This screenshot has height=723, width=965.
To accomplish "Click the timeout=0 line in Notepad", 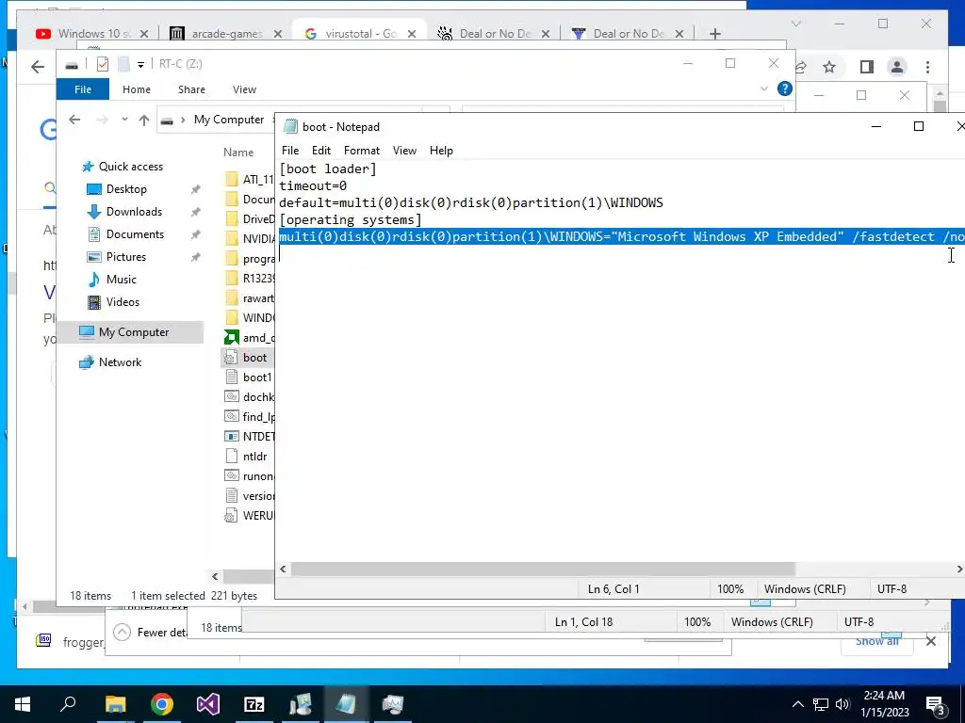I will [x=313, y=185].
